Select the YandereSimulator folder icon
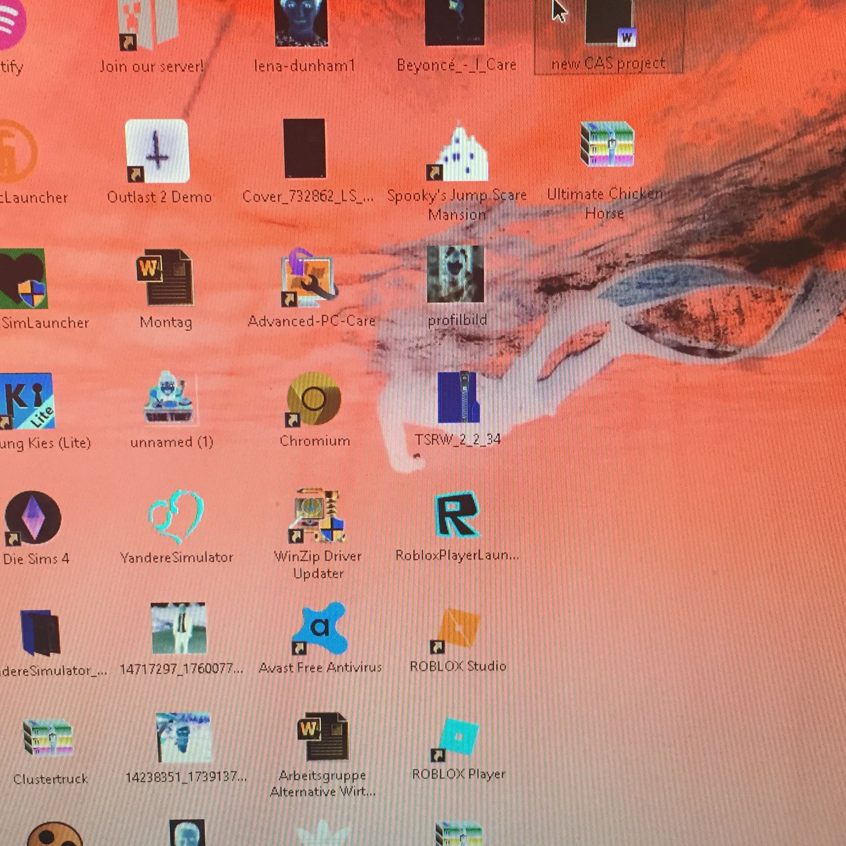Image resolution: width=846 pixels, height=846 pixels. (40, 632)
